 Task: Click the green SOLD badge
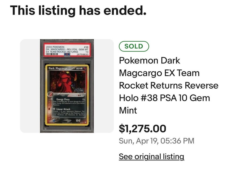tap(134, 46)
